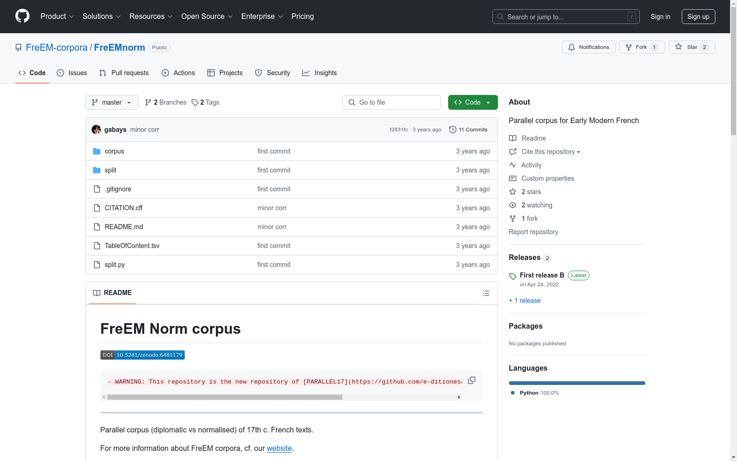Expand the Solutions menu
737x461 pixels.
[102, 16]
